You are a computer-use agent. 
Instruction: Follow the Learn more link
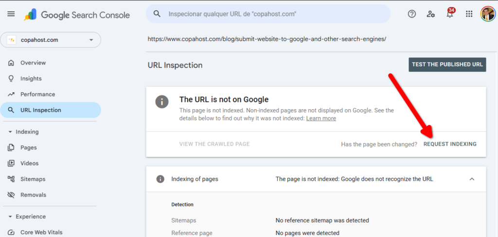[321, 118]
